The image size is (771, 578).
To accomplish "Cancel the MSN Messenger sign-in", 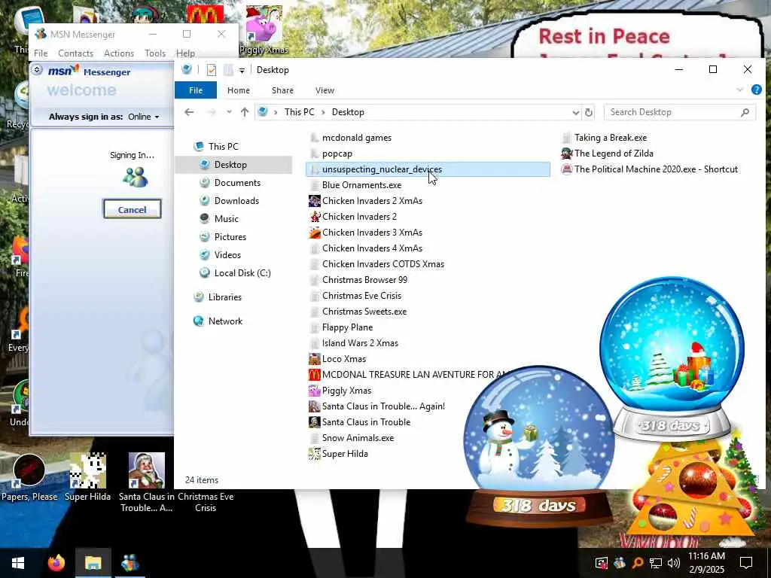I will tap(133, 209).
